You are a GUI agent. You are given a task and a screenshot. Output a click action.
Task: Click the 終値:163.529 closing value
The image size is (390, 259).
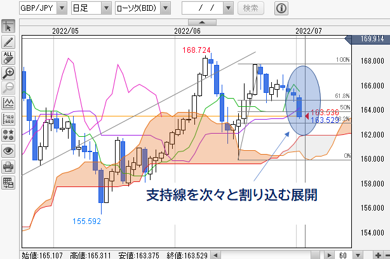click(187, 256)
